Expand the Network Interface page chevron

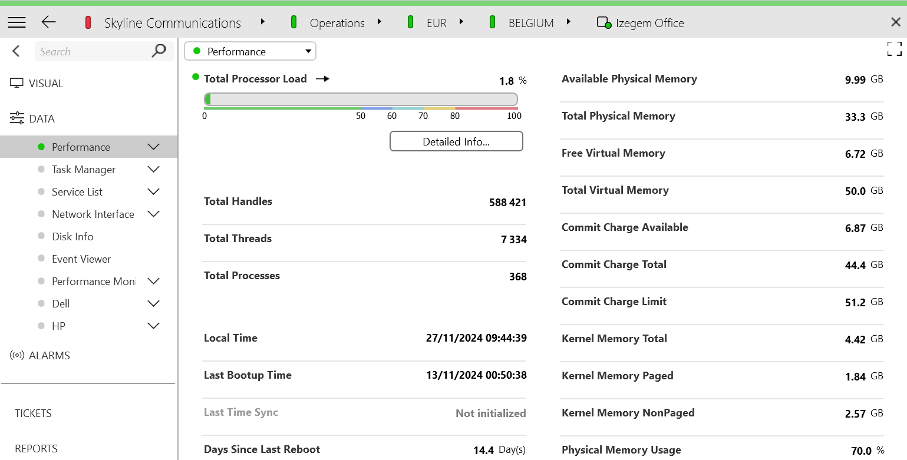coord(153,214)
